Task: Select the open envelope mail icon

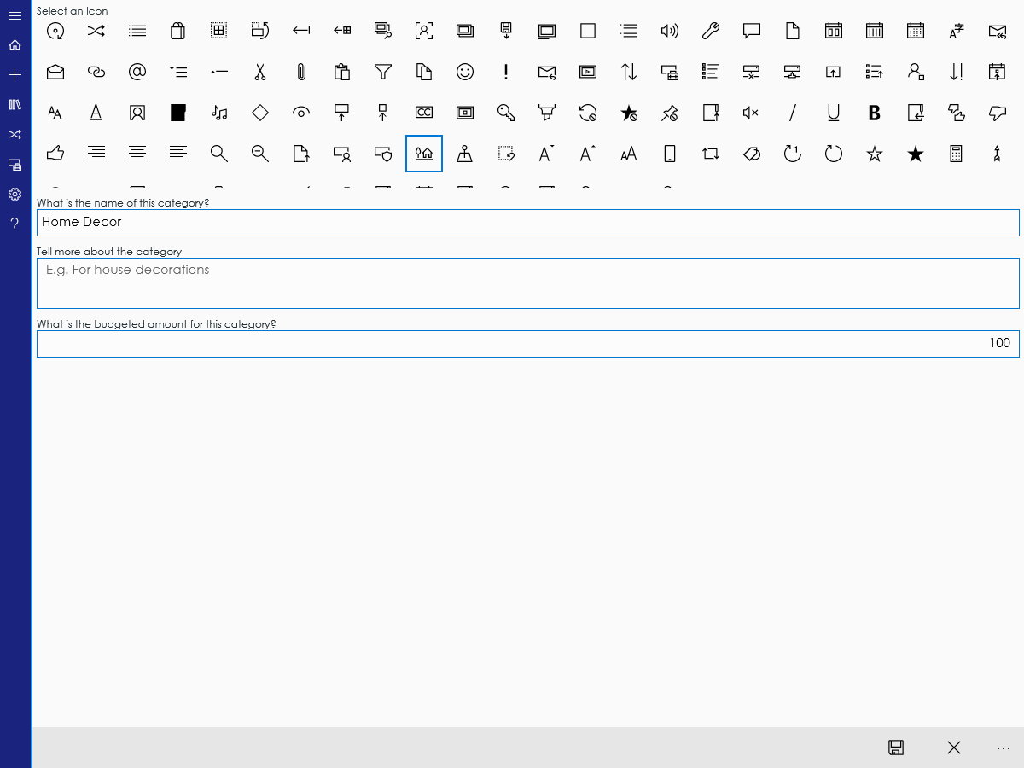Action: tap(55, 72)
